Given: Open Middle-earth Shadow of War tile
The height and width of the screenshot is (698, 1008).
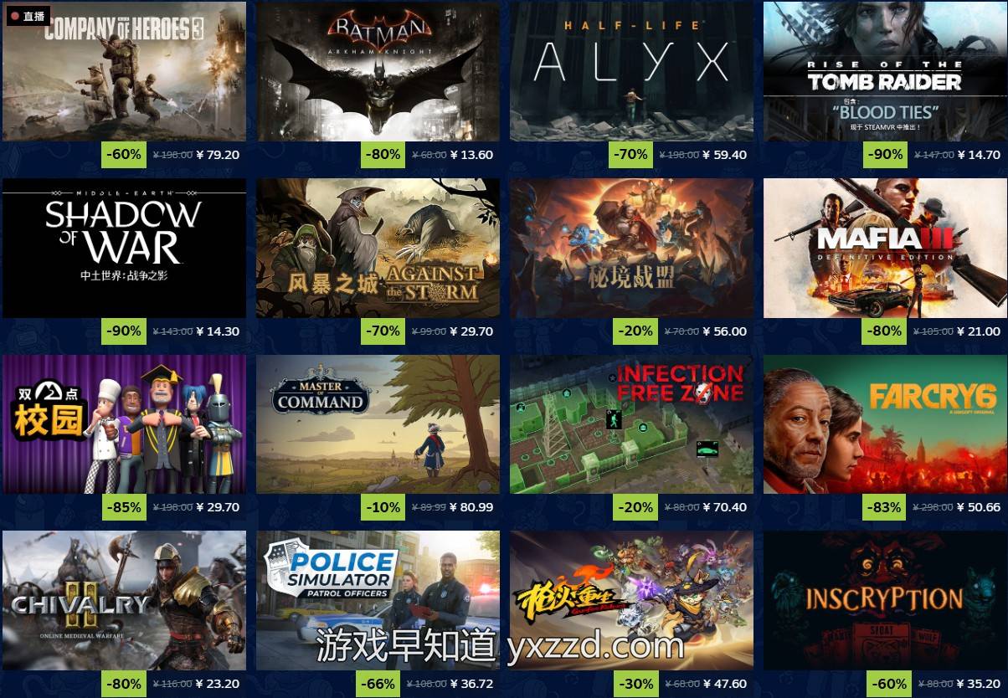Looking at the screenshot, I should coord(124,248).
